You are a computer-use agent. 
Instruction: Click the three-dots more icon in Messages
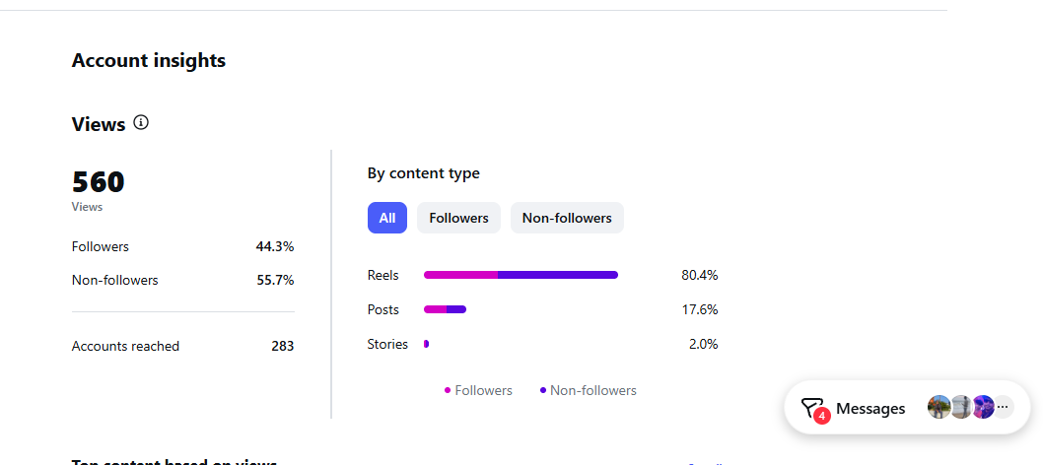[1004, 407]
